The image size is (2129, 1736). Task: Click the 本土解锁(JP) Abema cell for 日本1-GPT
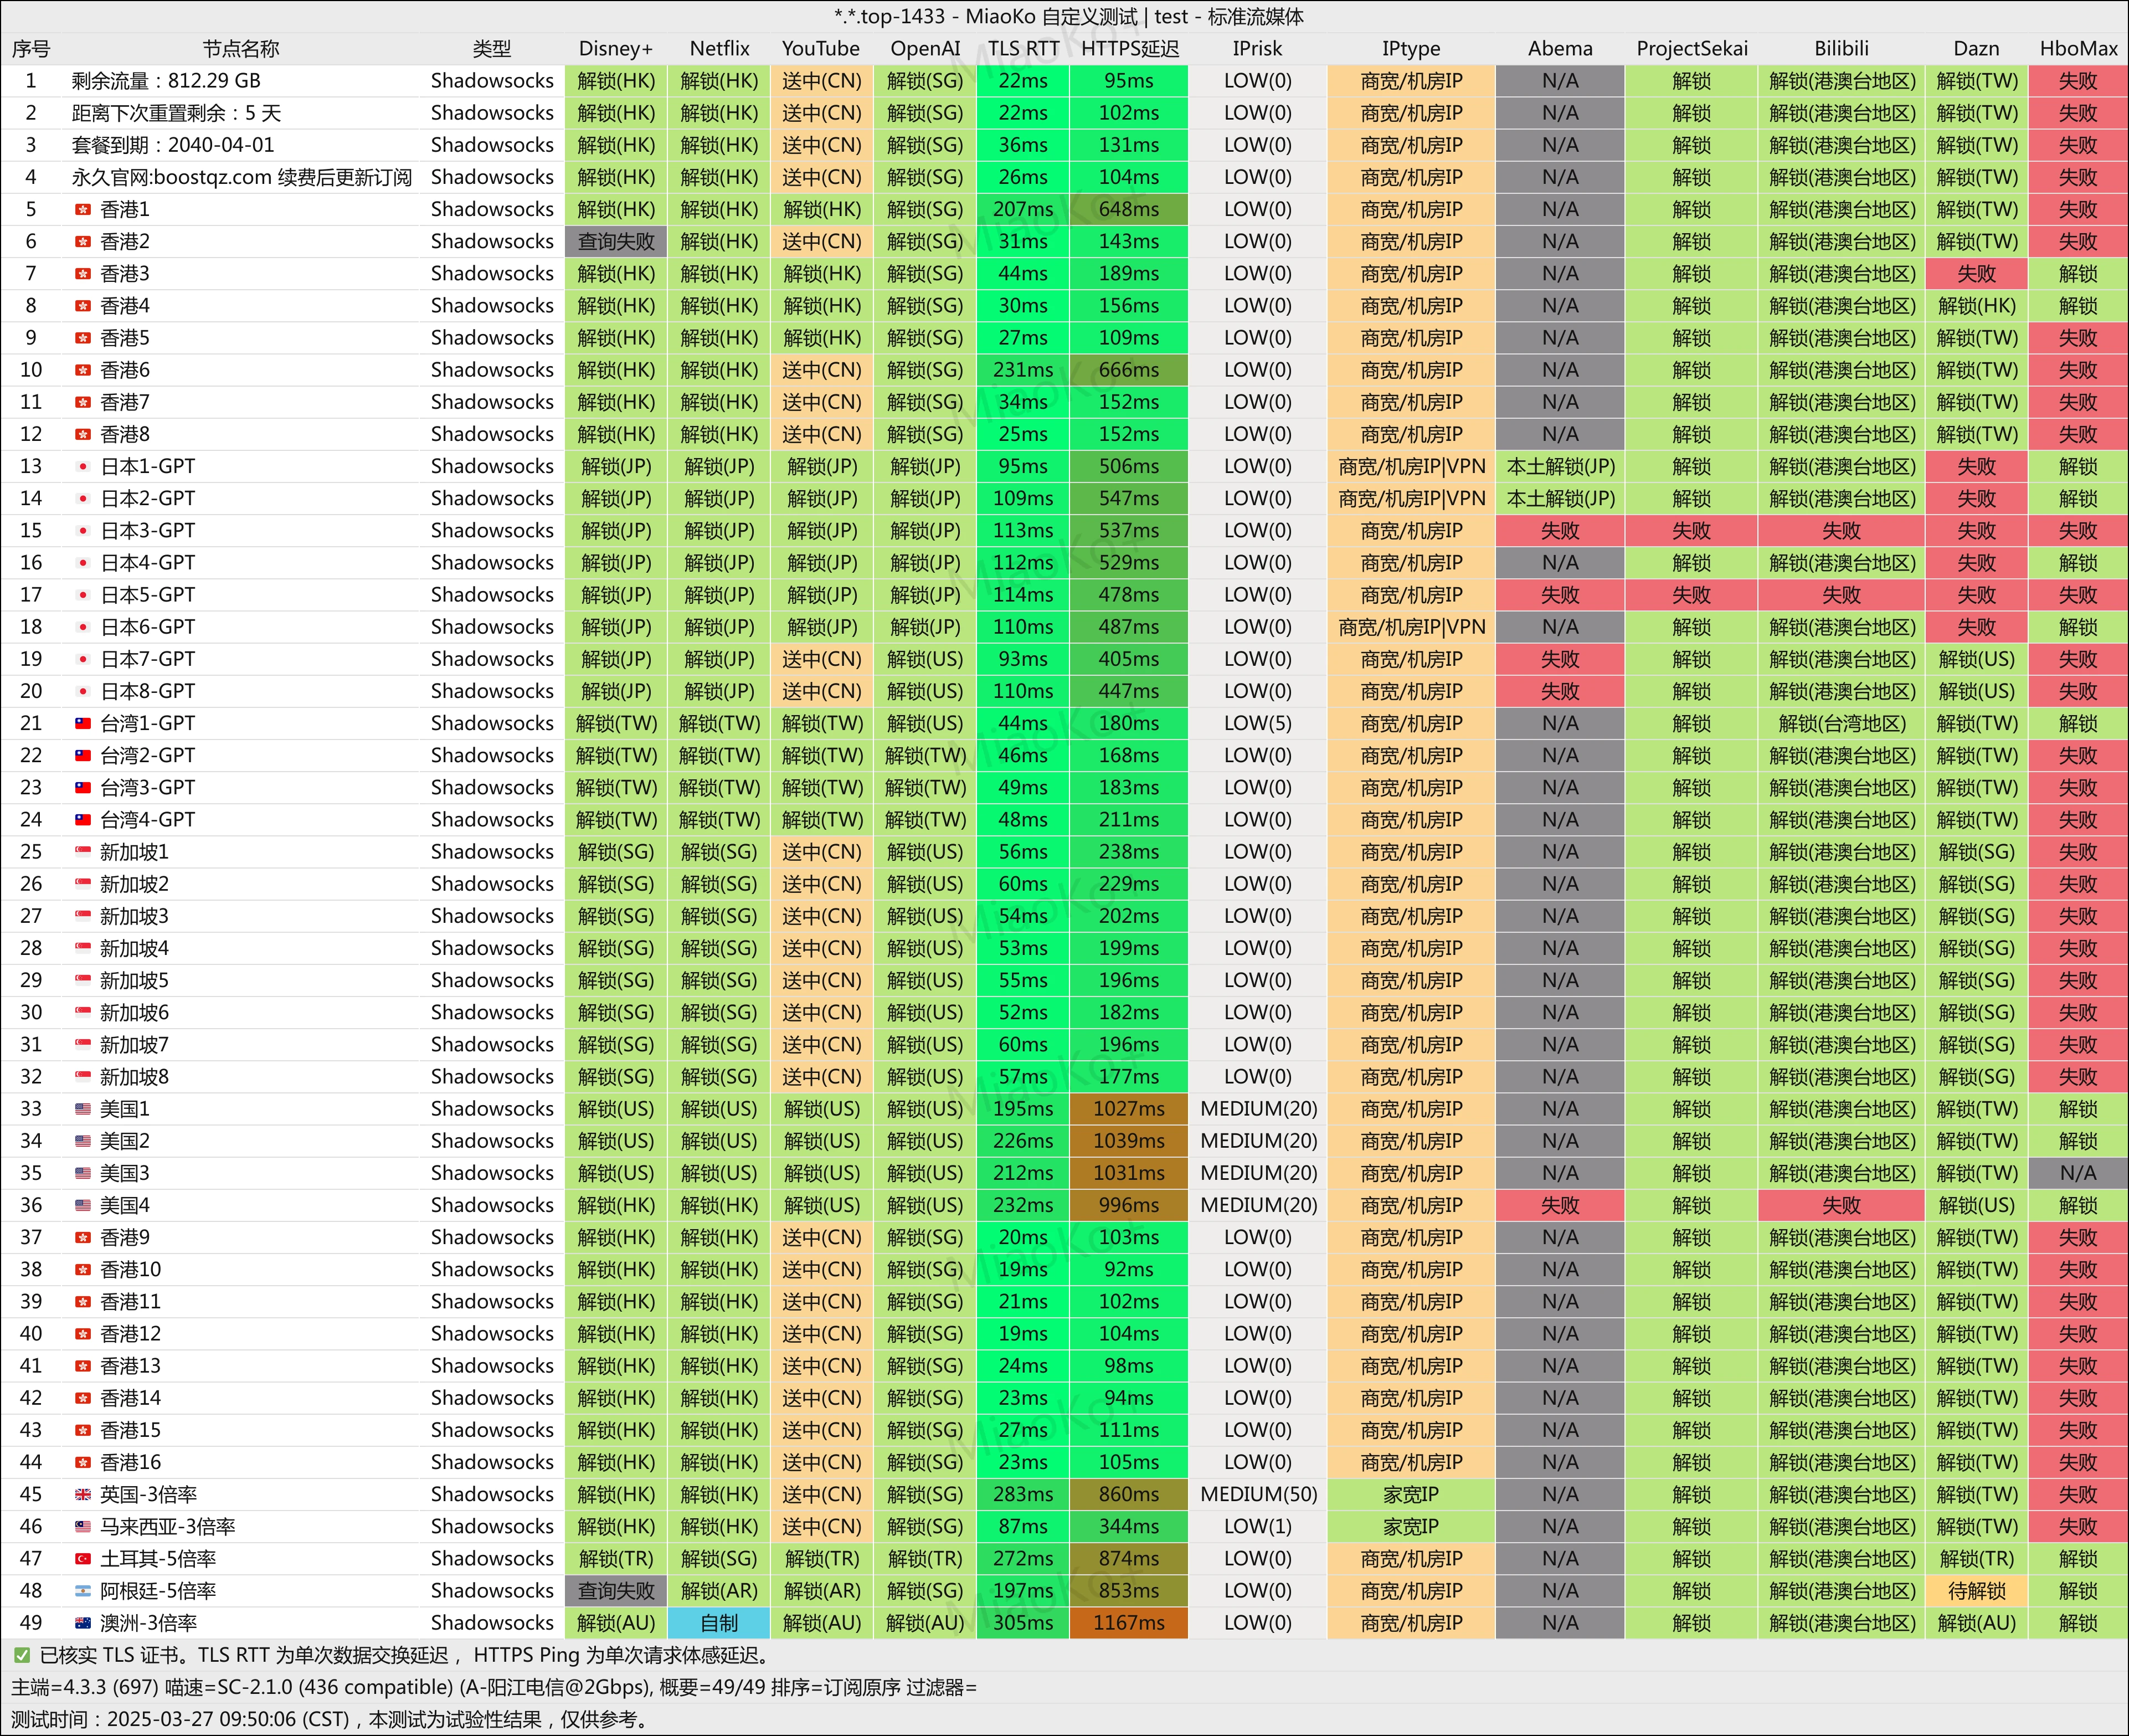coord(1560,466)
